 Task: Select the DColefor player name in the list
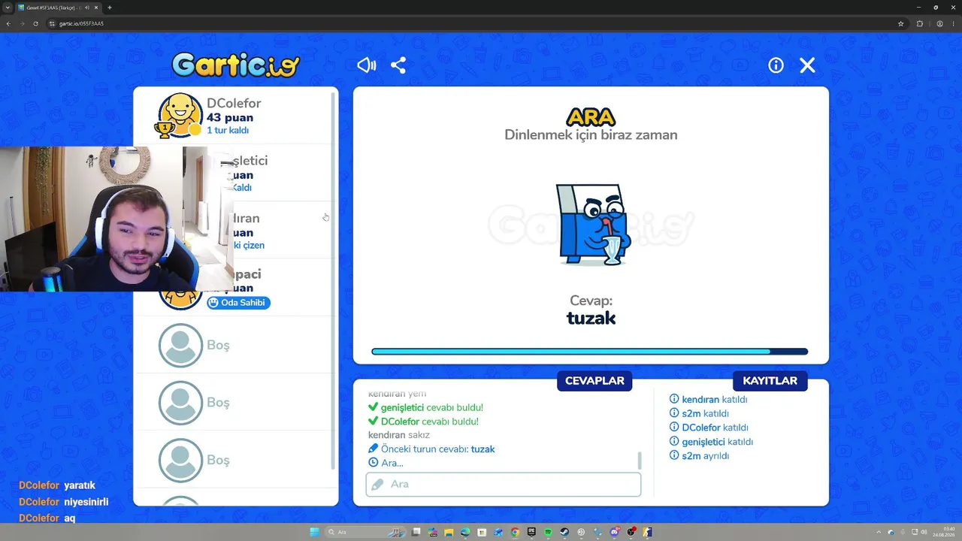tap(234, 103)
